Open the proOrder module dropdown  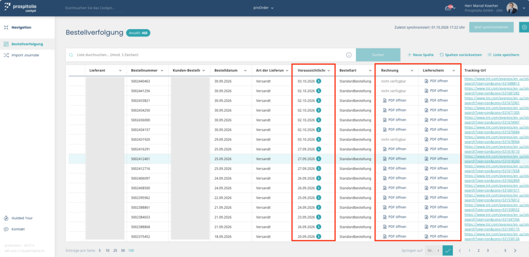pyautogui.click(x=263, y=8)
